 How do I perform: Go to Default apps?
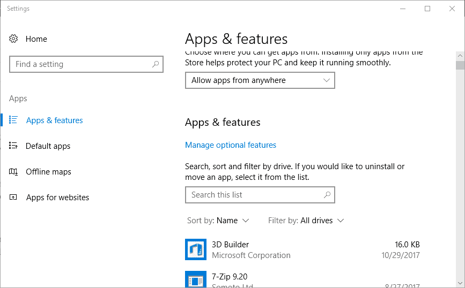coord(48,146)
